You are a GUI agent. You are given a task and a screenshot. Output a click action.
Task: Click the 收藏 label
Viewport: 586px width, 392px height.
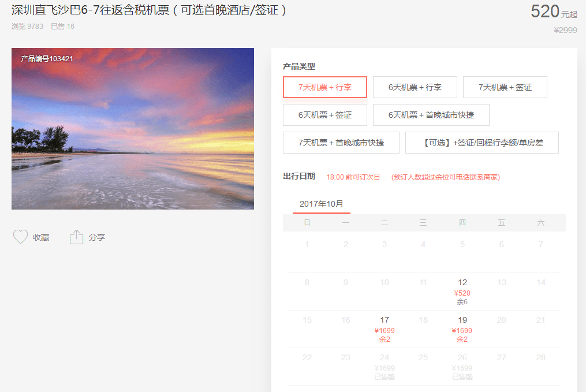[x=41, y=237]
